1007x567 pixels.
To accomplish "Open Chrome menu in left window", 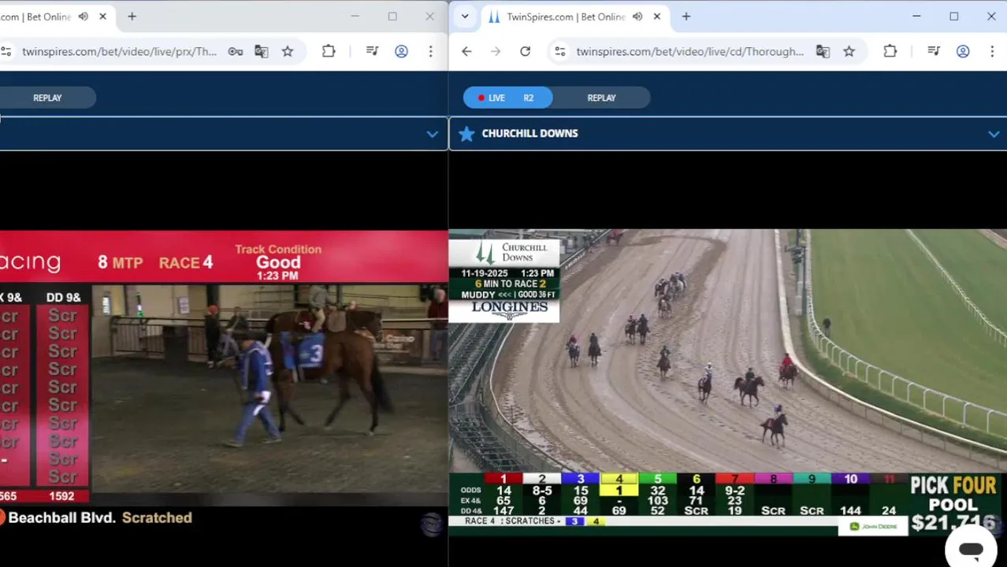I will [x=431, y=51].
